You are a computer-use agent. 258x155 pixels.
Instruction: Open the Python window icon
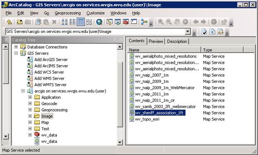(134, 22)
